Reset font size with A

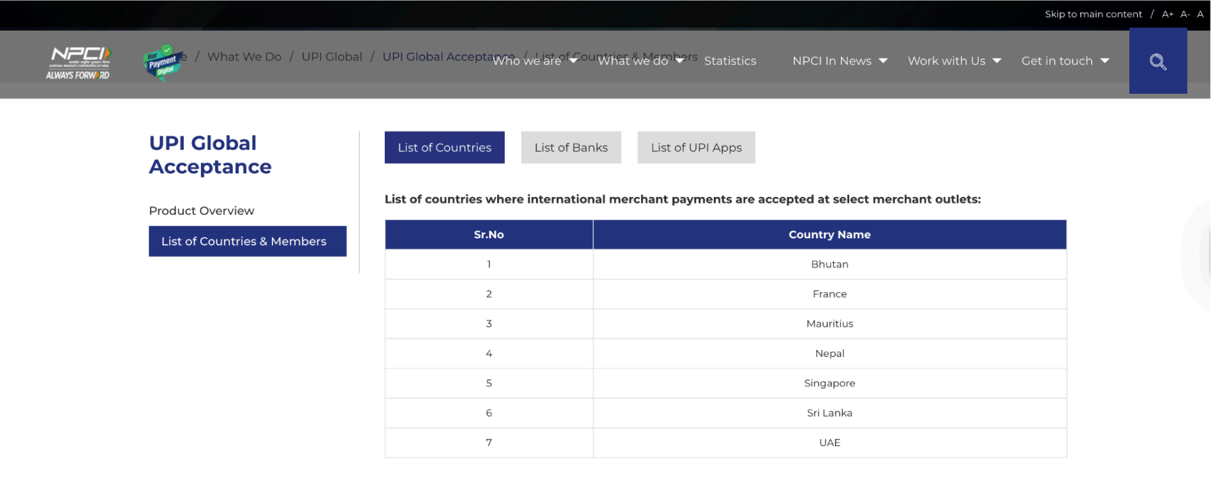1200,14
